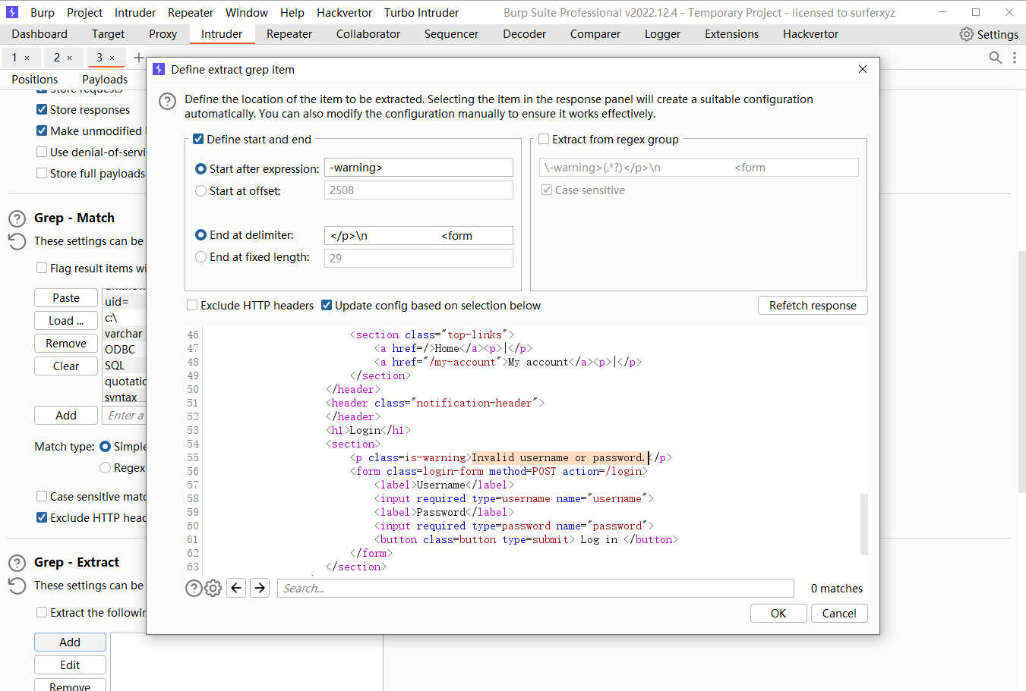
Task: Open the Turbo Intruder menu
Action: (421, 13)
